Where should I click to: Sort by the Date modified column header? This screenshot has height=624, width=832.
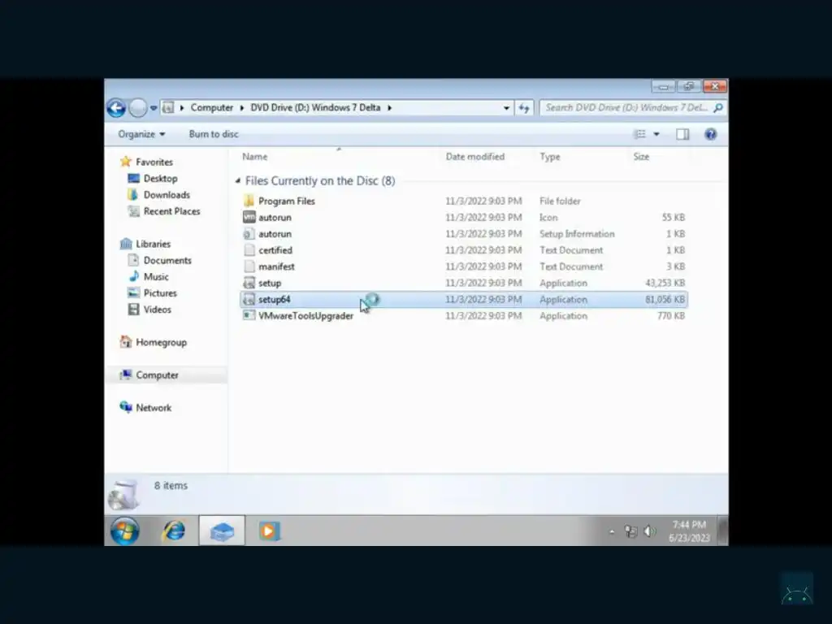point(474,157)
